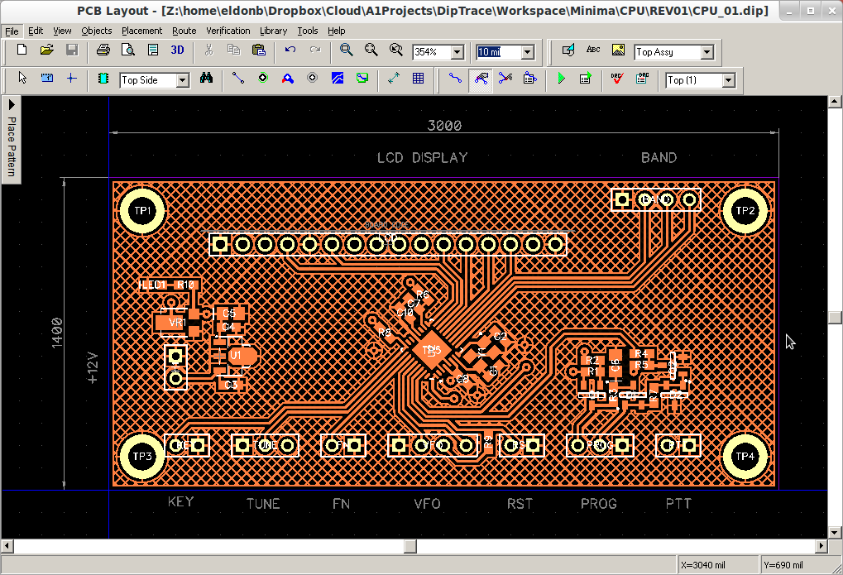The width and height of the screenshot is (843, 575).
Task: Click the vertical scrollbar down arrow
Action: [x=835, y=533]
